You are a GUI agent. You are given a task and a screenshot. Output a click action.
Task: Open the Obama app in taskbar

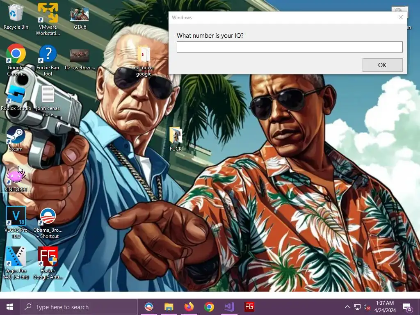coord(148,307)
